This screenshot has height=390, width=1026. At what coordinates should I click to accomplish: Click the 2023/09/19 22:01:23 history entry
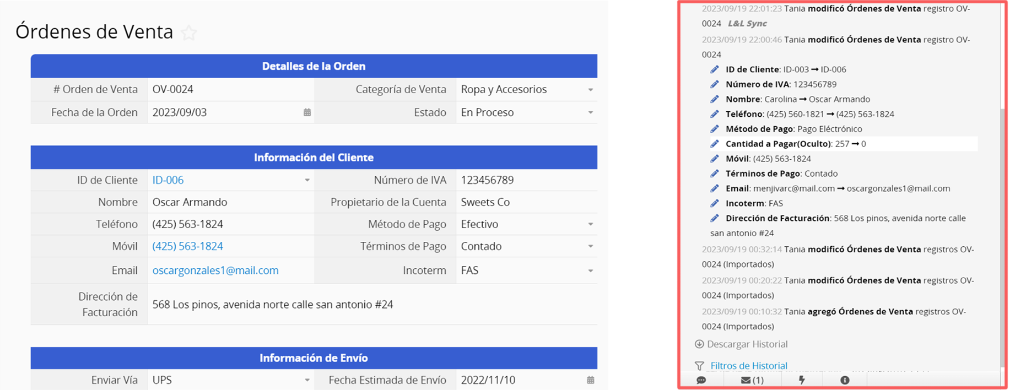click(x=836, y=16)
